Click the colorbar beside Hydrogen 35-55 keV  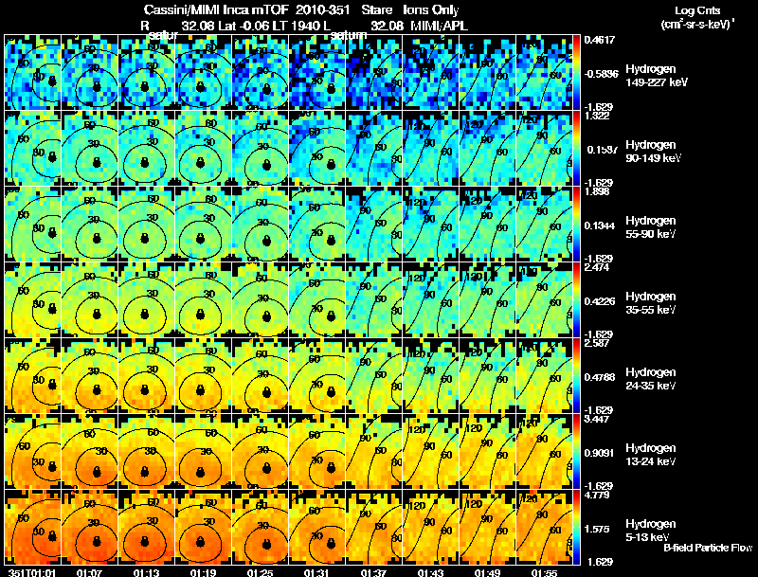(576, 299)
